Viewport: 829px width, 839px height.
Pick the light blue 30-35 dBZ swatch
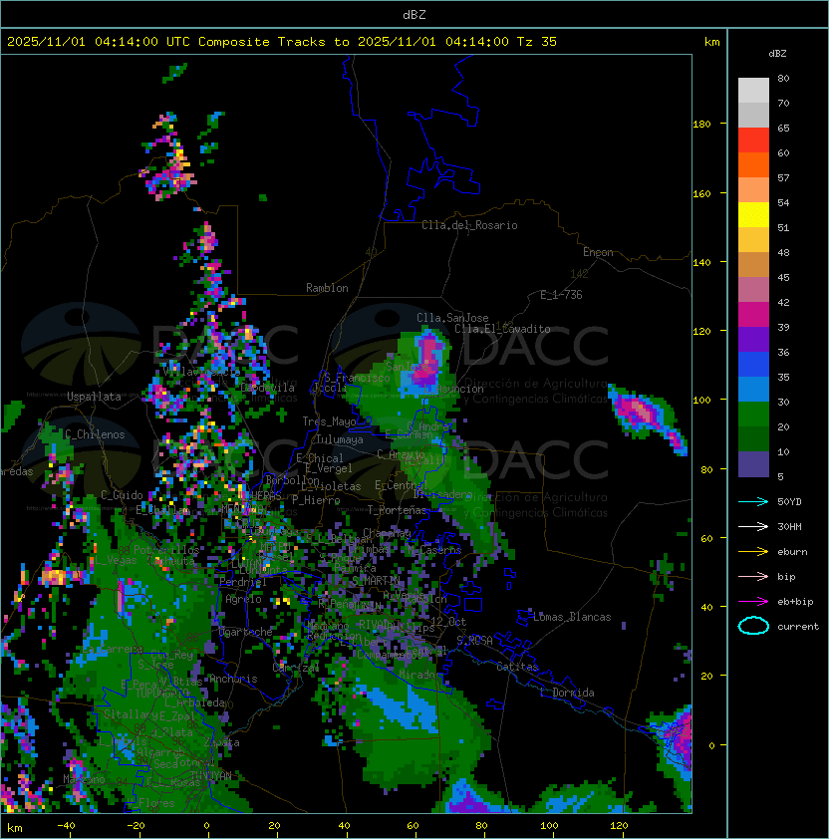(x=753, y=390)
